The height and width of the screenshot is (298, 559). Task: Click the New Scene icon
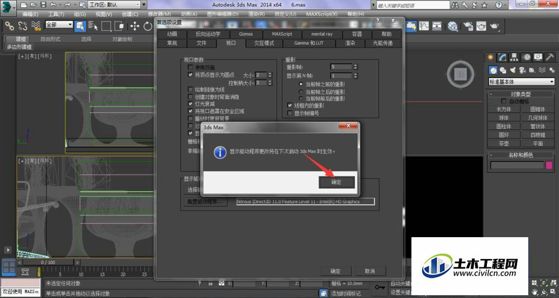coord(23,5)
